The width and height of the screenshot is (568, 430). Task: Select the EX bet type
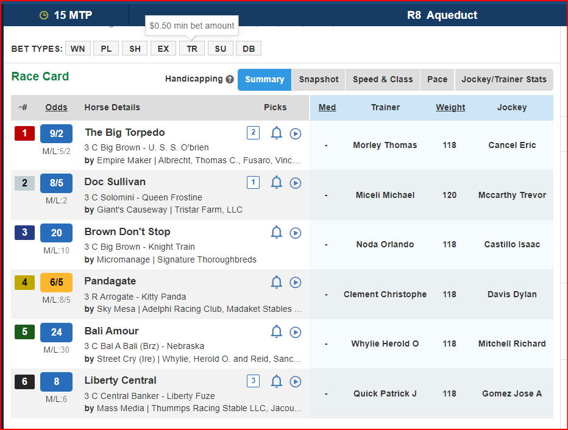(x=163, y=49)
